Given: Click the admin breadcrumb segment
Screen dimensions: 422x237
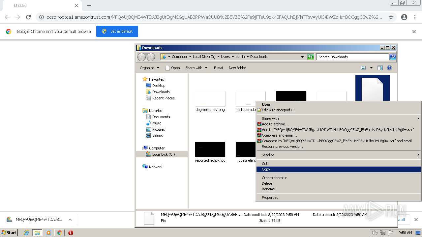Looking at the screenshot, I should (x=240, y=57).
